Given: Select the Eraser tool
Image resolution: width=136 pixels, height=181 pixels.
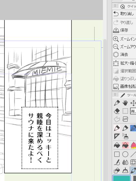Looking at the screenshot, I should 117,111.
